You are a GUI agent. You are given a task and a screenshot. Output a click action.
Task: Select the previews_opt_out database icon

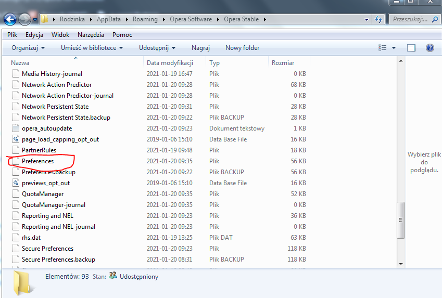tap(16, 183)
